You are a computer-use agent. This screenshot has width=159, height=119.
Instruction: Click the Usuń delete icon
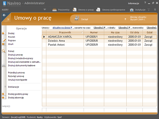tap(4, 44)
